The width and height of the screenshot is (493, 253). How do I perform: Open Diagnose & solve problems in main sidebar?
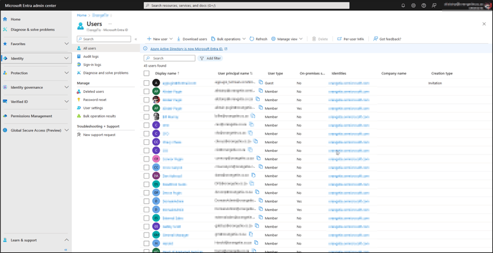pyautogui.click(x=32, y=29)
